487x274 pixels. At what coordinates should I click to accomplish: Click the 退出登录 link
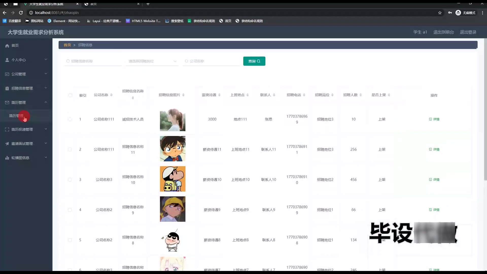pyautogui.click(x=468, y=32)
